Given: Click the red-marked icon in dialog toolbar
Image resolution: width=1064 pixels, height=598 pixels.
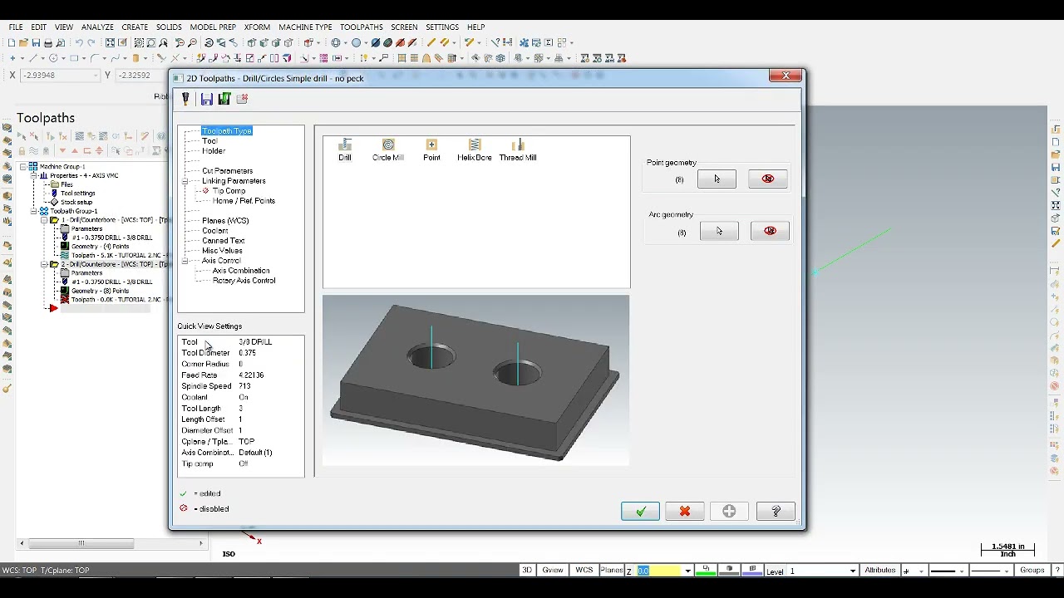Looking at the screenshot, I should point(242,99).
